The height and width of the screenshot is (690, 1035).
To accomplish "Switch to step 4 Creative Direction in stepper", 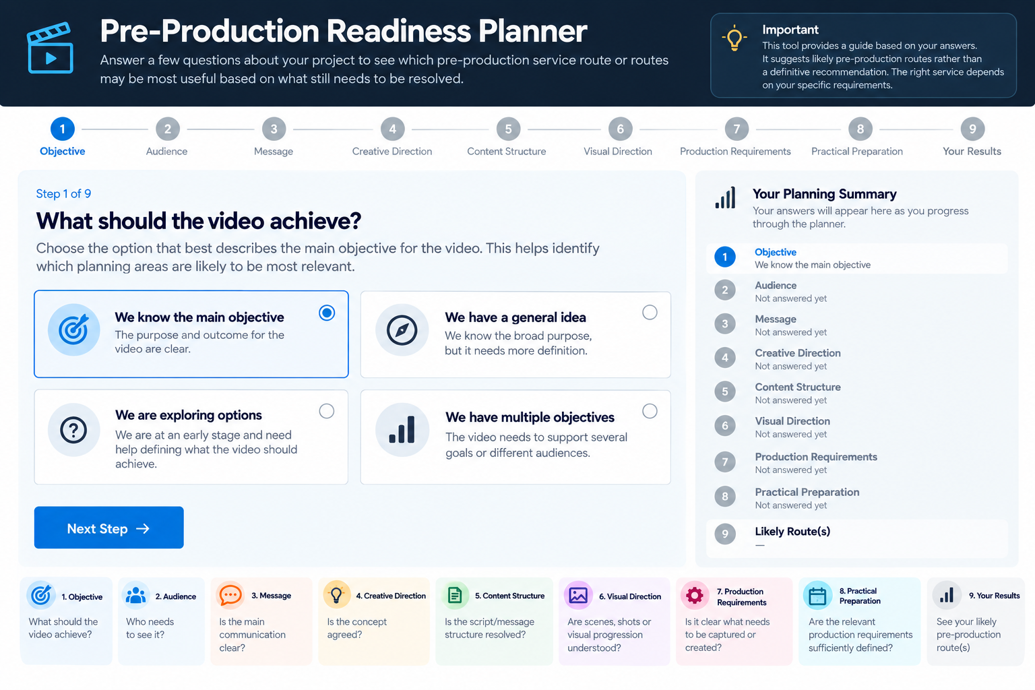I will (392, 137).
